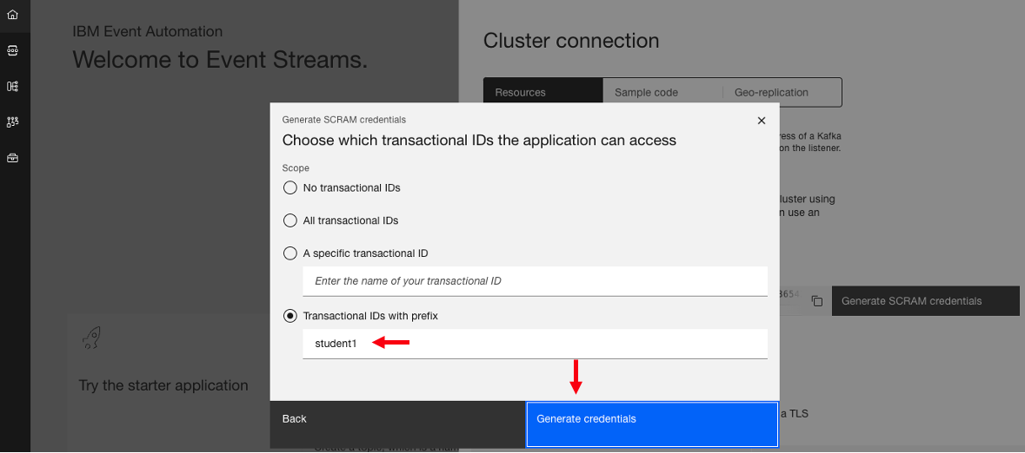The width and height of the screenshot is (1025, 453).
Task: Click the prefix field containing student1
Action: click(x=534, y=344)
